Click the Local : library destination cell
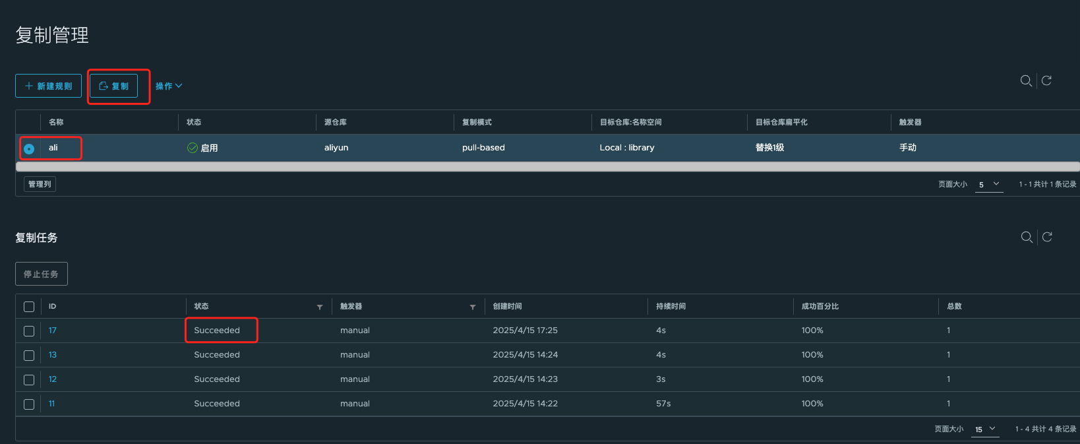 tap(627, 148)
